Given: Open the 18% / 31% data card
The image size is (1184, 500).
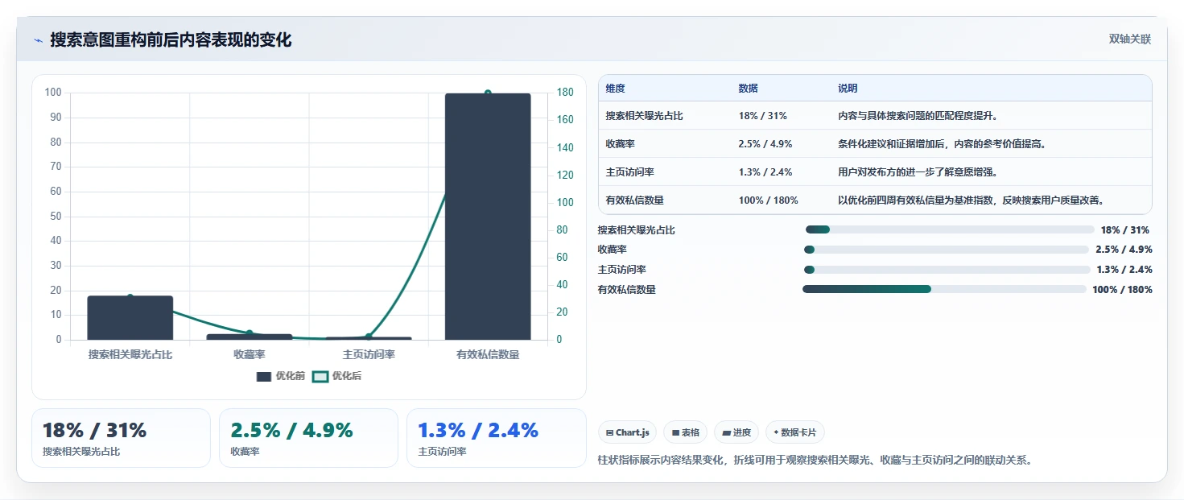Looking at the screenshot, I should (x=121, y=438).
